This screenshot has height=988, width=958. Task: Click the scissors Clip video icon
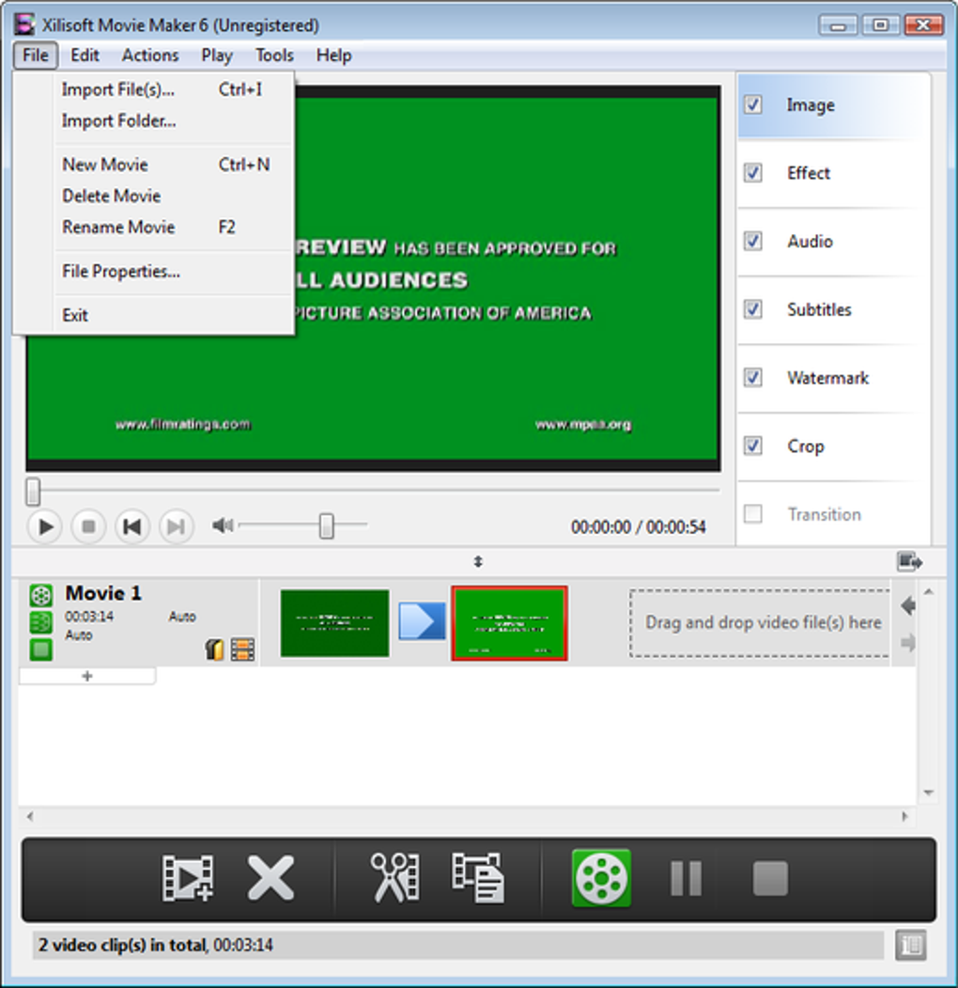[x=394, y=878]
